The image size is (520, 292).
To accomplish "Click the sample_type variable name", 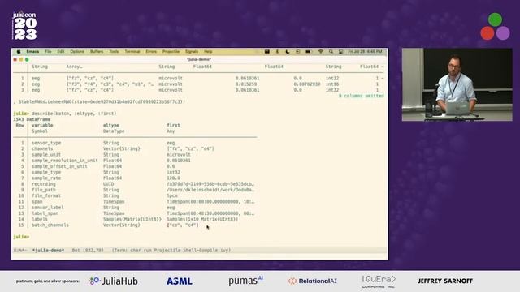I will click(x=46, y=173).
